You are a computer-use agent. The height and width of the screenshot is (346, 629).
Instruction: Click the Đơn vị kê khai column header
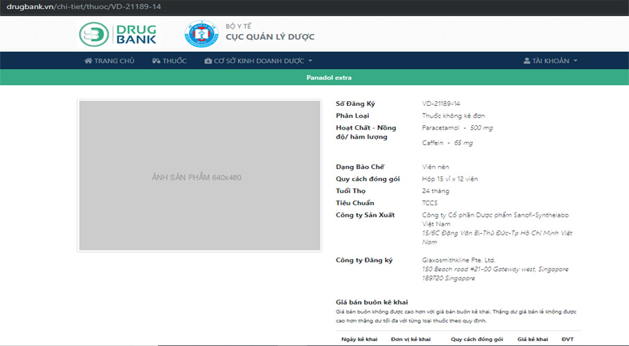click(x=411, y=339)
